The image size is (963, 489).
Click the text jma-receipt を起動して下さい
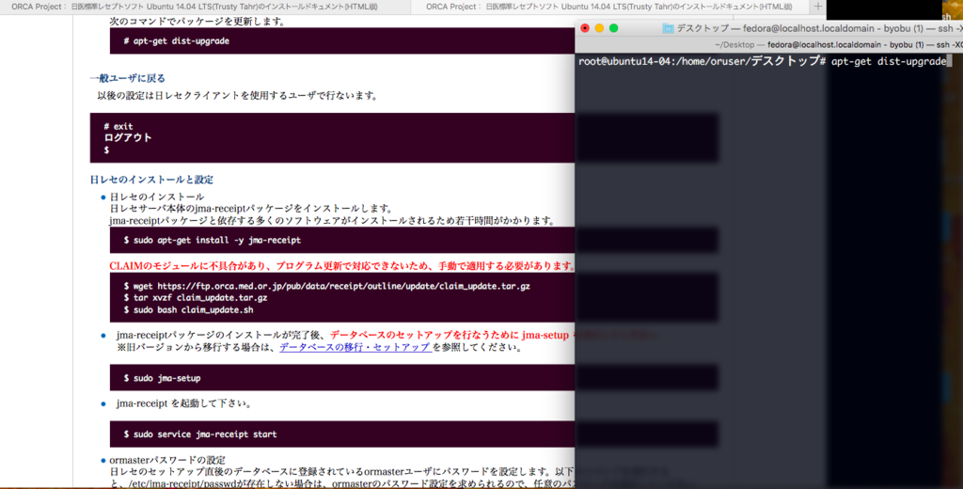pos(183,403)
